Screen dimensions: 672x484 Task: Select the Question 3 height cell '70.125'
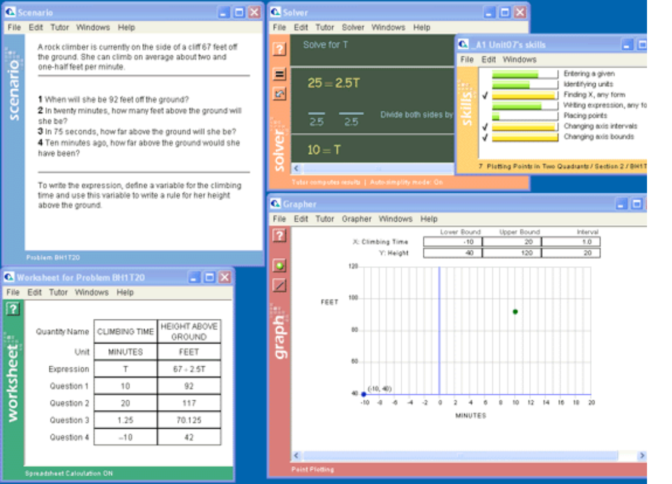pos(189,420)
